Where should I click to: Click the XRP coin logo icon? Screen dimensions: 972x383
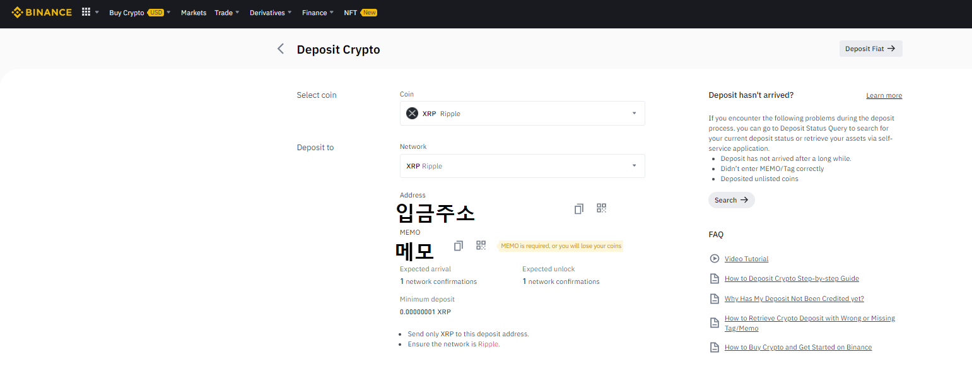(x=412, y=114)
